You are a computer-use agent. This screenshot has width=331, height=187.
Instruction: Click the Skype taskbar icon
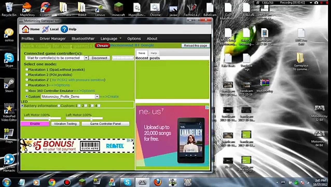(x=127, y=182)
